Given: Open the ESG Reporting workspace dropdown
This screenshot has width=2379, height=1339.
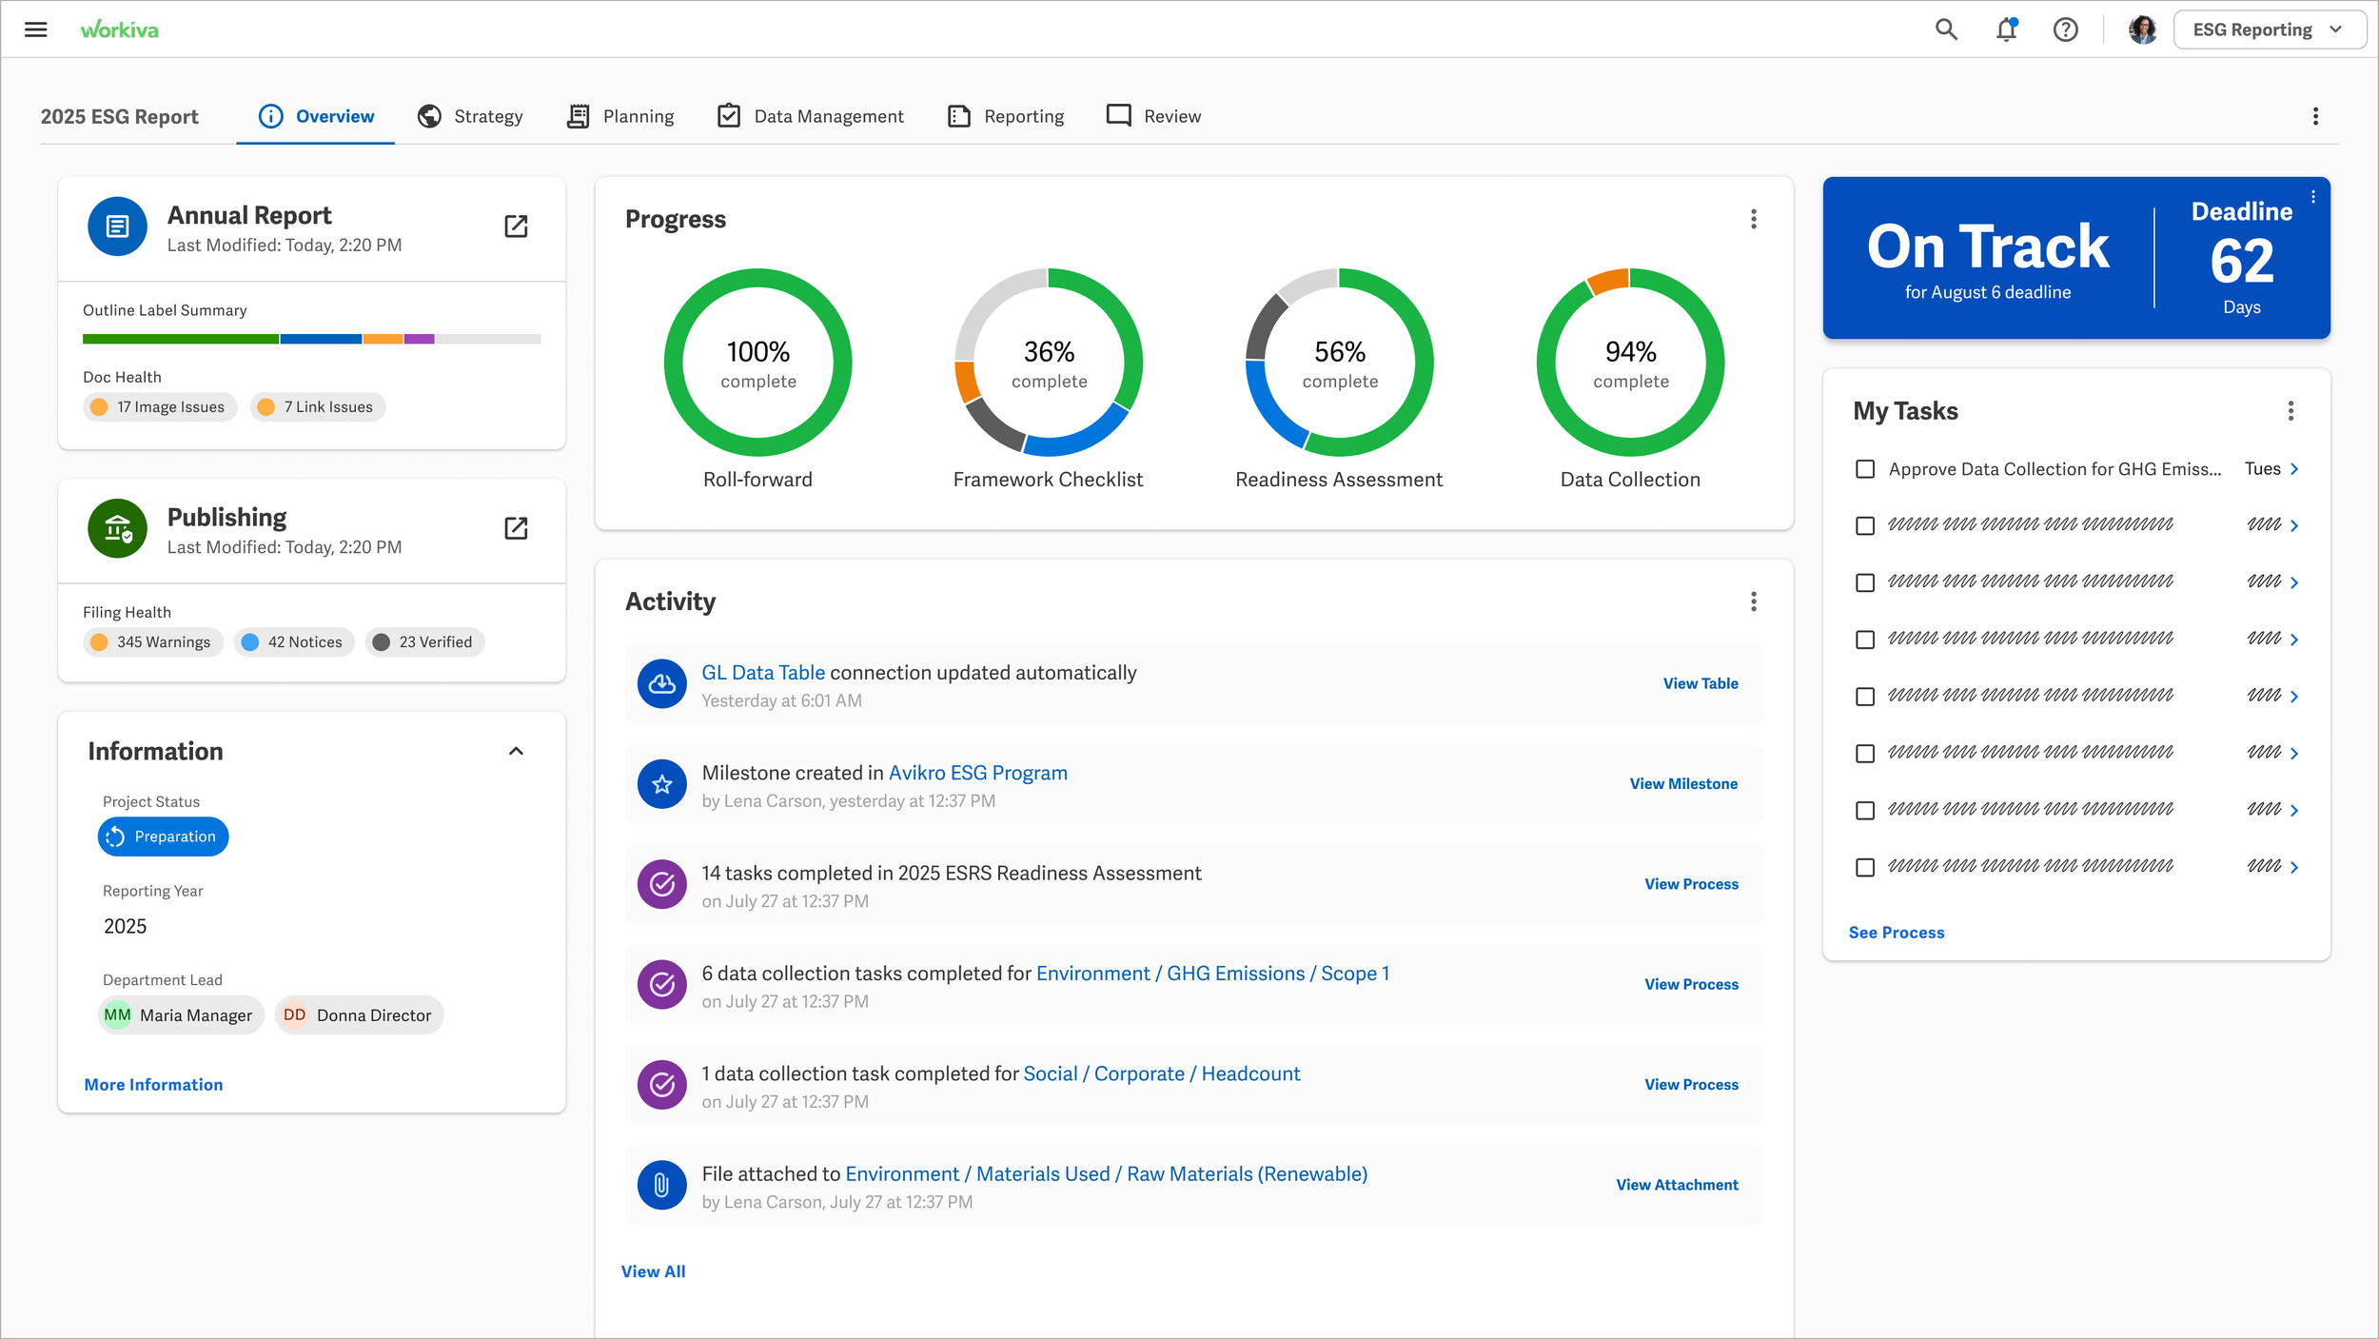Looking at the screenshot, I should [2269, 30].
